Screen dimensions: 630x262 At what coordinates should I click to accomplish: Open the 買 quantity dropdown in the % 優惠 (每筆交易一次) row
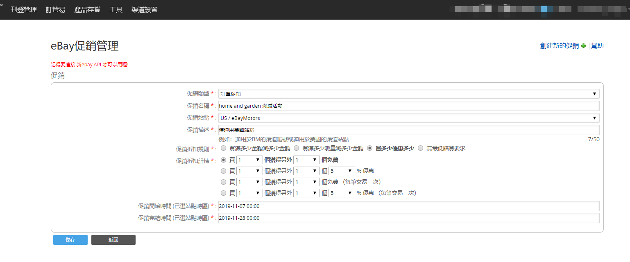coord(249,193)
